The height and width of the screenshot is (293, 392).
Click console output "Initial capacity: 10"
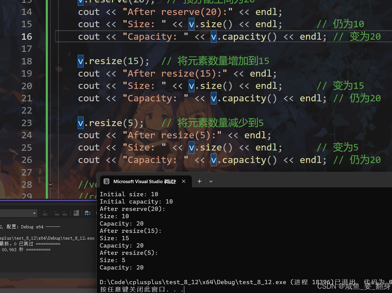[x=136, y=201]
